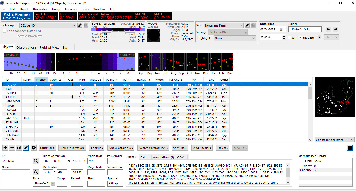
Task: Edit the Newmans Farm site pencil icon
Action: 247,25
